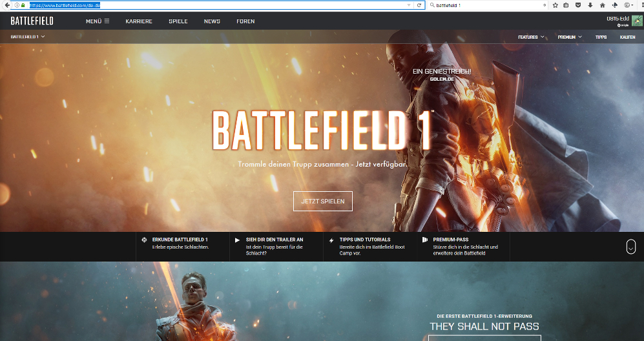
Task: Reload the page with the refresh icon
Action: click(420, 5)
